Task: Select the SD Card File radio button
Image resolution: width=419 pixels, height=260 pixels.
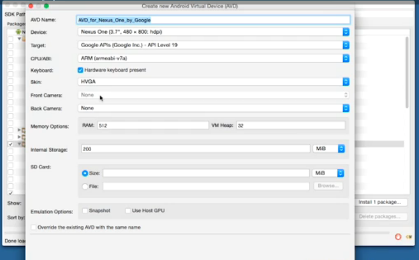Action: click(85, 186)
